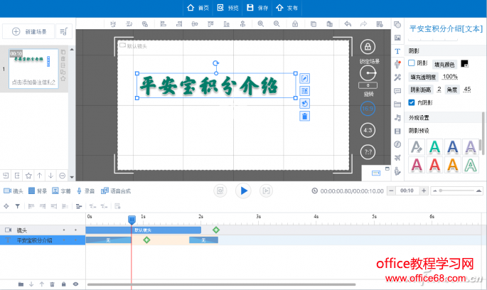Viewport: 487px width, 290px height.
Task: Click the 新建场景 button
Action: pyautogui.click(x=28, y=31)
